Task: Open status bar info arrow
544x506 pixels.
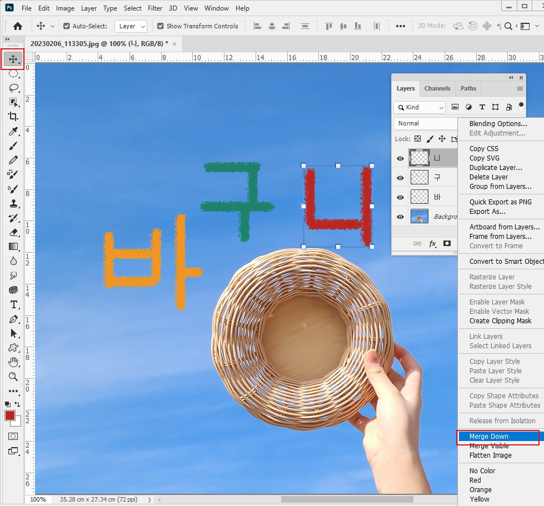Action: [x=149, y=500]
